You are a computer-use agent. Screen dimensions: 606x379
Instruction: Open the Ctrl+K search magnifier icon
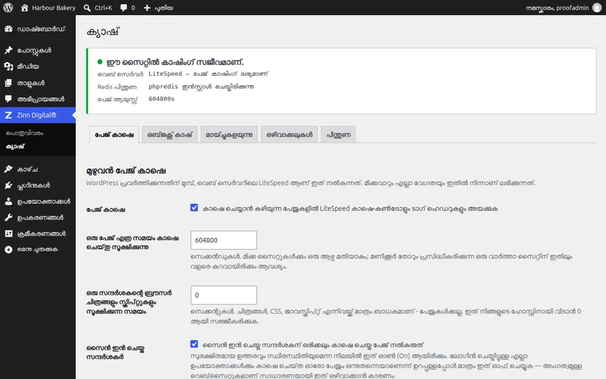[x=87, y=8]
